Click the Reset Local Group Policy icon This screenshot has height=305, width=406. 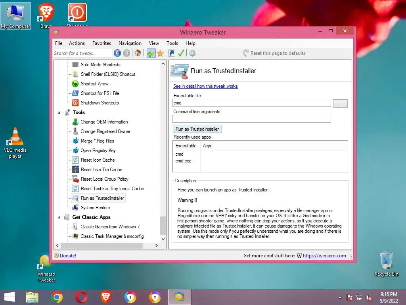[x=75, y=179]
